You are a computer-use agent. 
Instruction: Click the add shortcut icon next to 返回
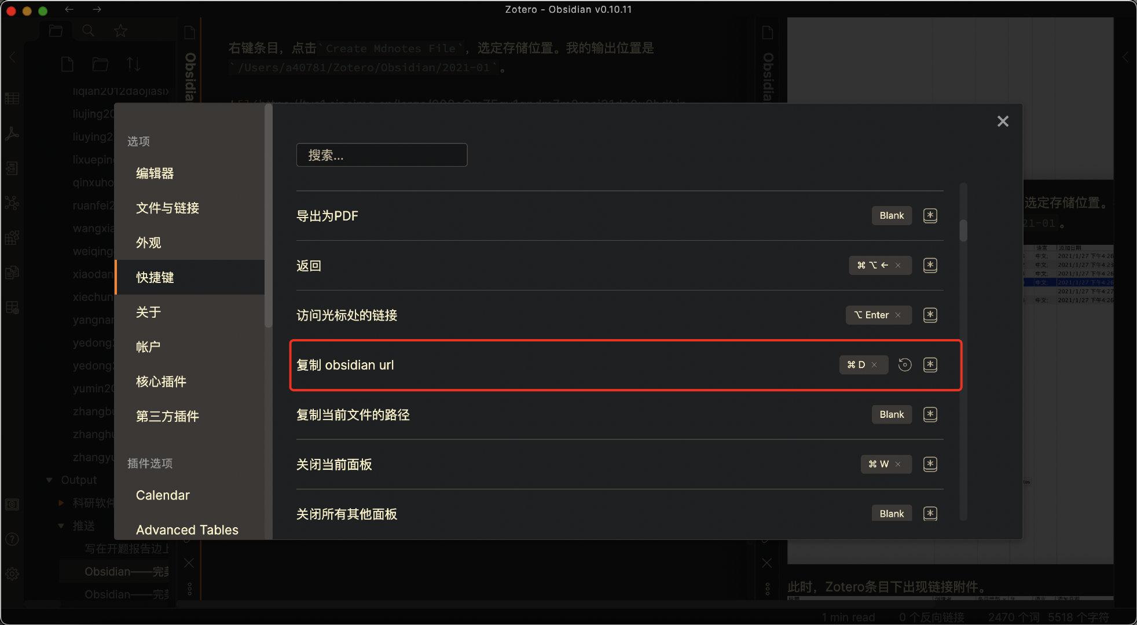(x=931, y=265)
